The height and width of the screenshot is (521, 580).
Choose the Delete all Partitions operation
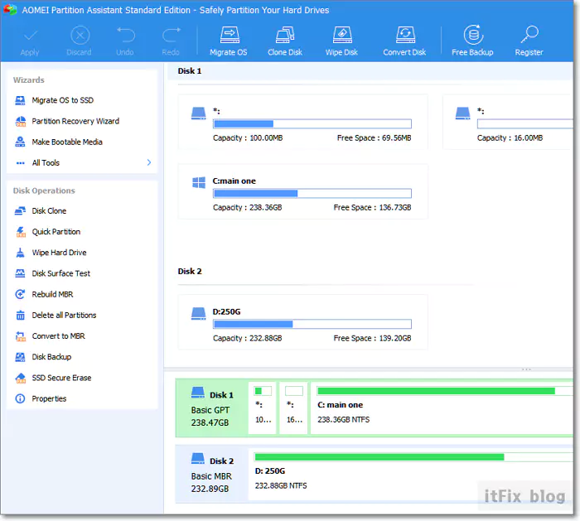(x=64, y=315)
